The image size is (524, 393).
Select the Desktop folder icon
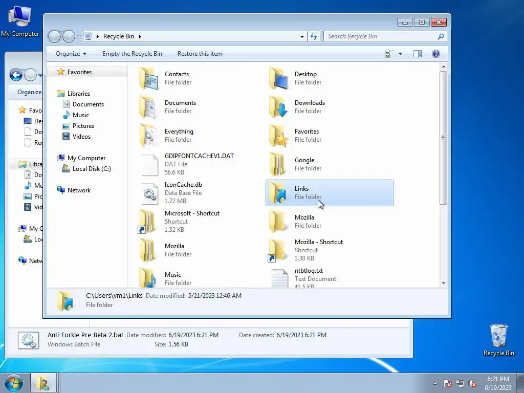[278, 78]
